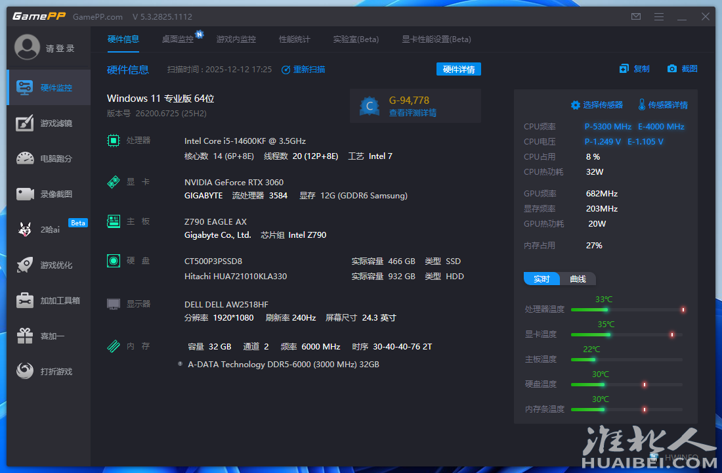Open the 加加工具箱 toolbox
Viewport: 722px width, 473px height.
pos(49,300)
